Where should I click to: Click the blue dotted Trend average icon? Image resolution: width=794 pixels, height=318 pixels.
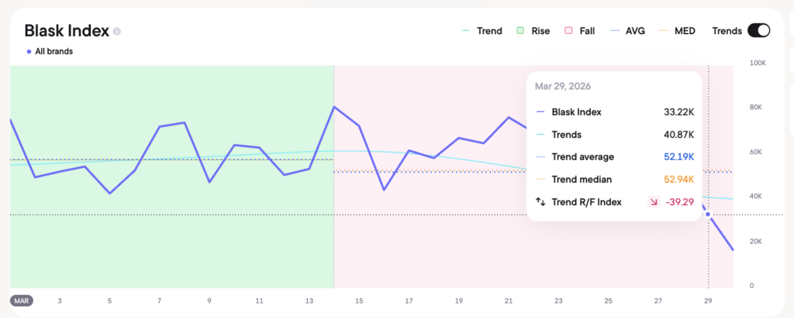(x=540, y=157)
